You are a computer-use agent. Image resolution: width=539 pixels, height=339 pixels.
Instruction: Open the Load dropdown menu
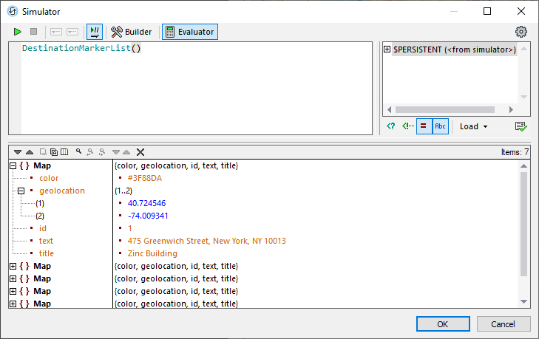click(x=473, y=126)
